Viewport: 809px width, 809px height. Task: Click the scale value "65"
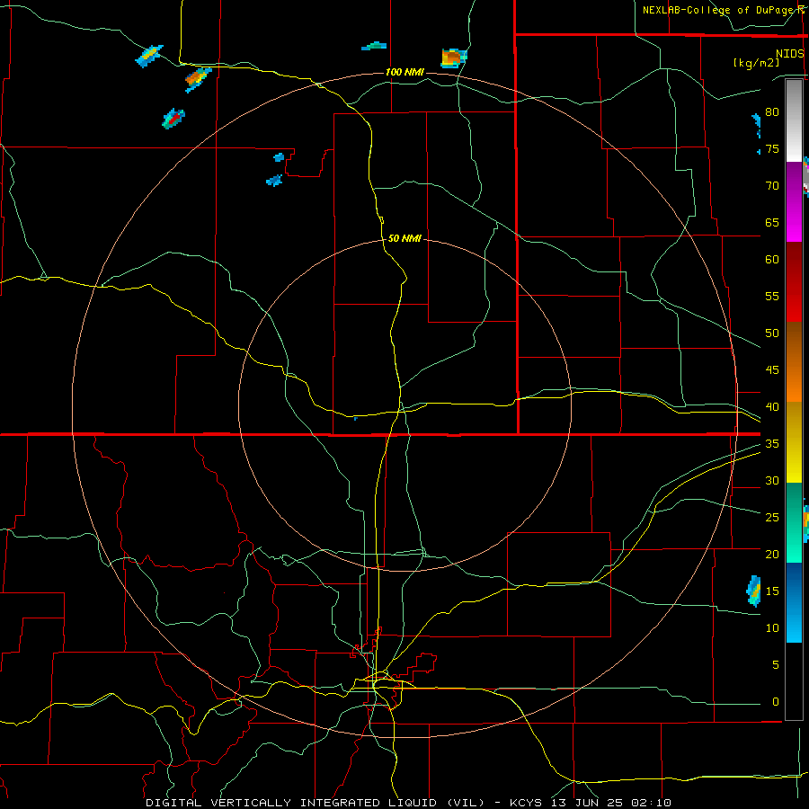coord(772,222)
